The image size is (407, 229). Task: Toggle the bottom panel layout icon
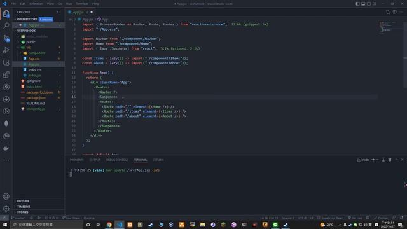pos(363,4)
